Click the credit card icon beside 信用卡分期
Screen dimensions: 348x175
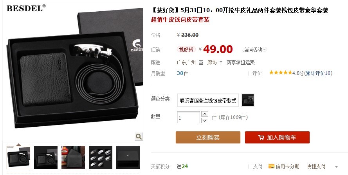coord(271,166)
